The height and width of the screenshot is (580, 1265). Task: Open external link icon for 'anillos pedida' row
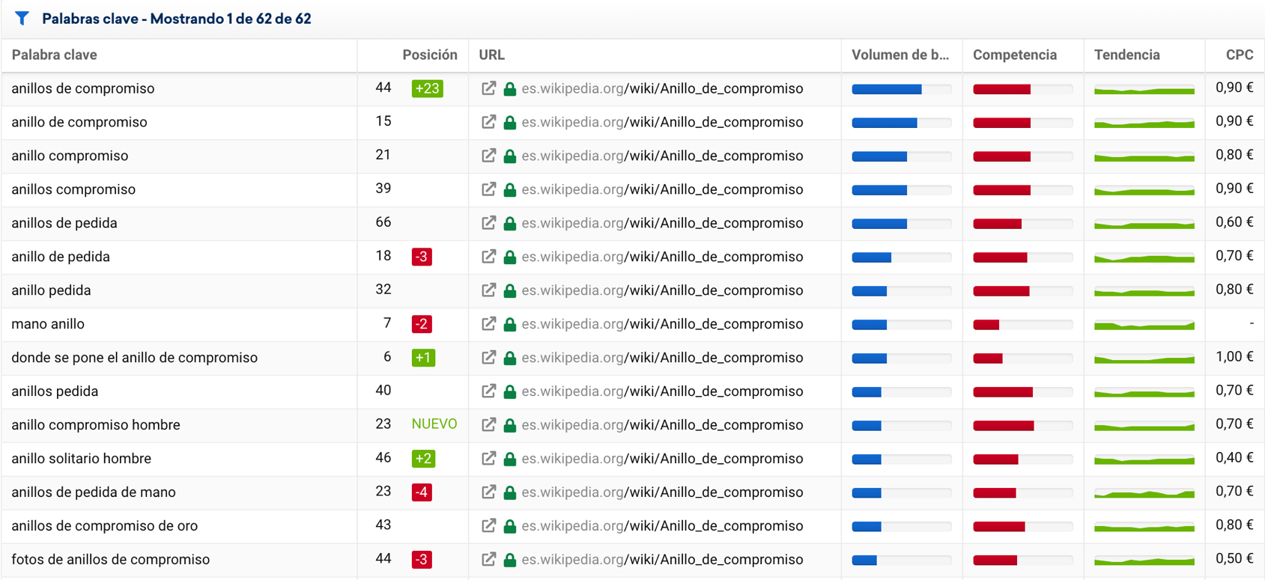click(x=488, y=391)
